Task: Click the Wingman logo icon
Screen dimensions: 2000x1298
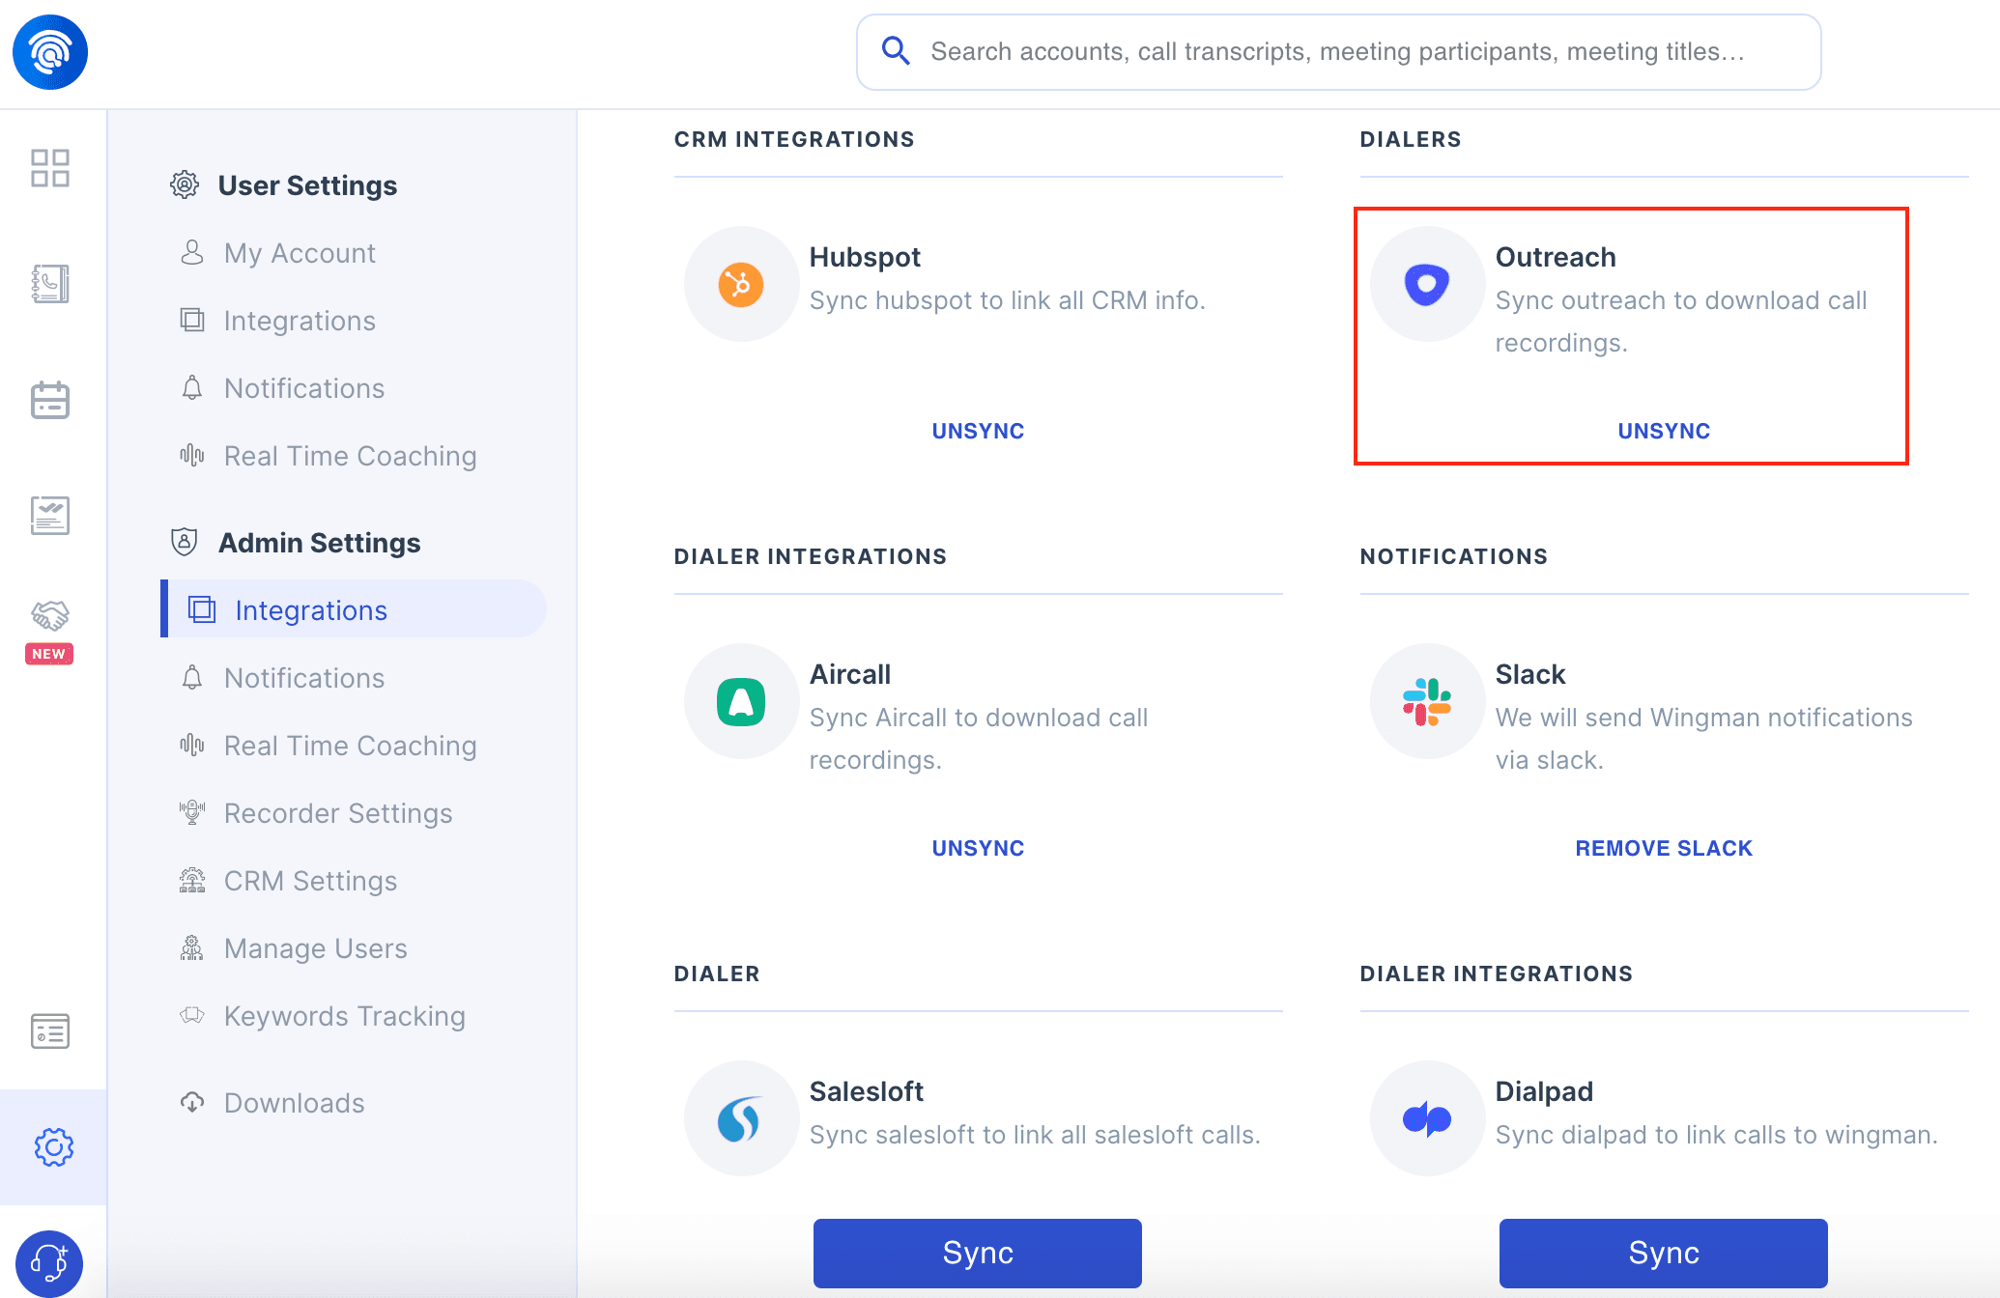Action: [x=50, y=52]
